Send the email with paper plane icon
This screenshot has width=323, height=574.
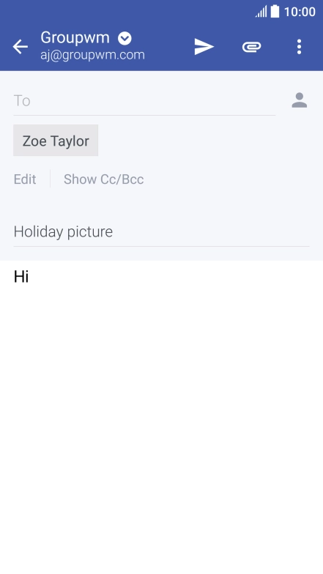[204, 47]
